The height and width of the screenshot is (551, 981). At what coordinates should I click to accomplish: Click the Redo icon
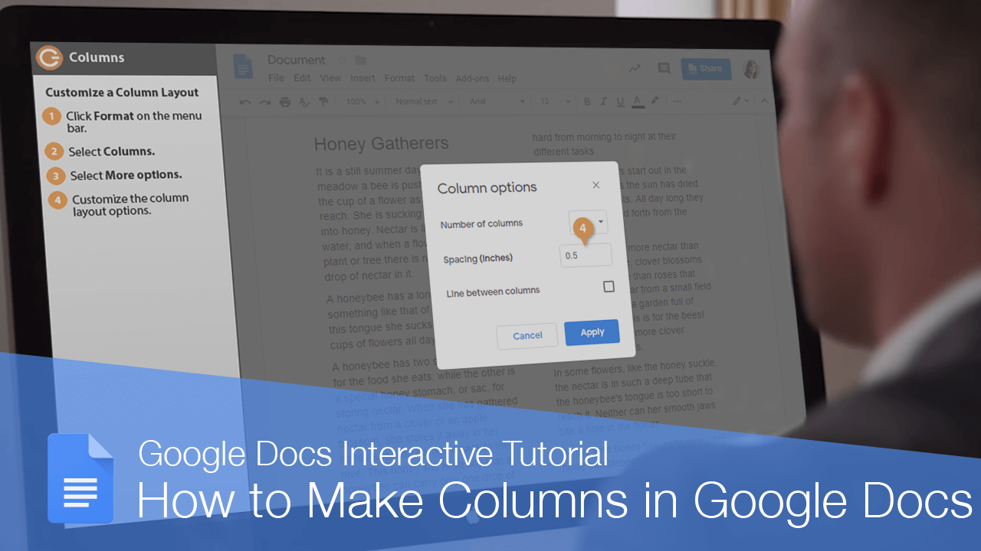point(264,100)
